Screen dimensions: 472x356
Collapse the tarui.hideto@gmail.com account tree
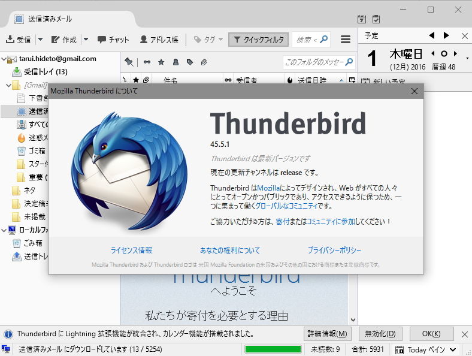tap(4, 59)
